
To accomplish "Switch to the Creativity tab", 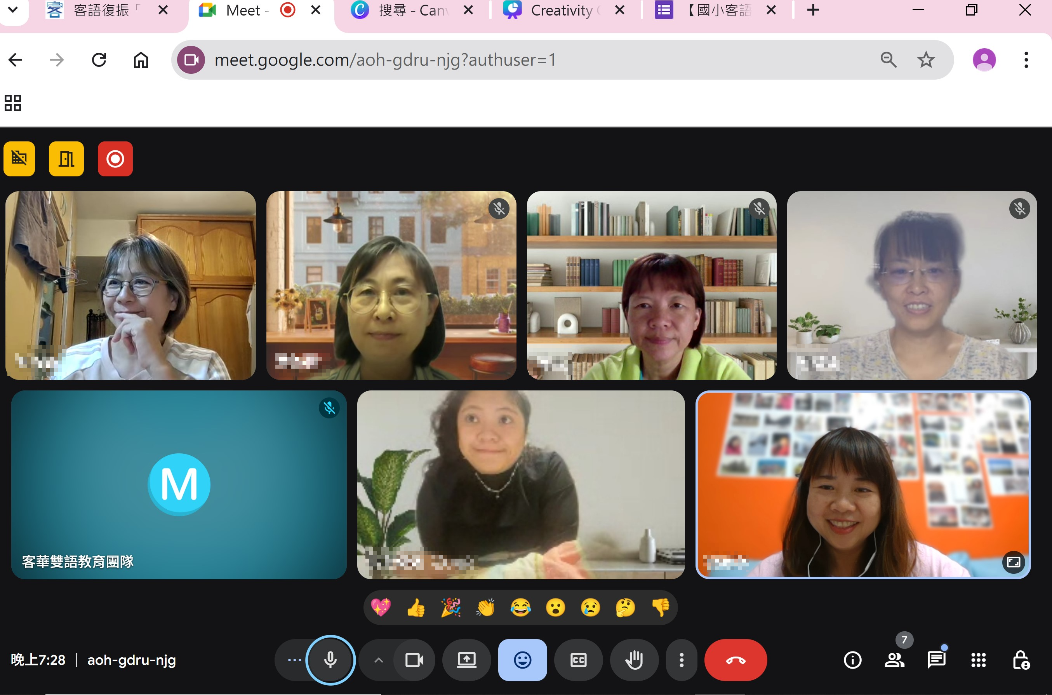I will click(x=560, y=10).
